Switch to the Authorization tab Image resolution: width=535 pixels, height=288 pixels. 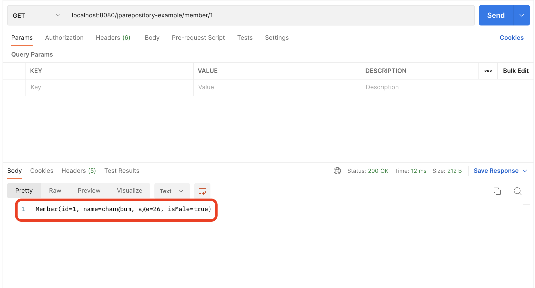coord(64,38)
